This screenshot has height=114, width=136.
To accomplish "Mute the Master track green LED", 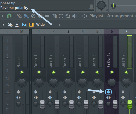I will [x=22, y=72].
